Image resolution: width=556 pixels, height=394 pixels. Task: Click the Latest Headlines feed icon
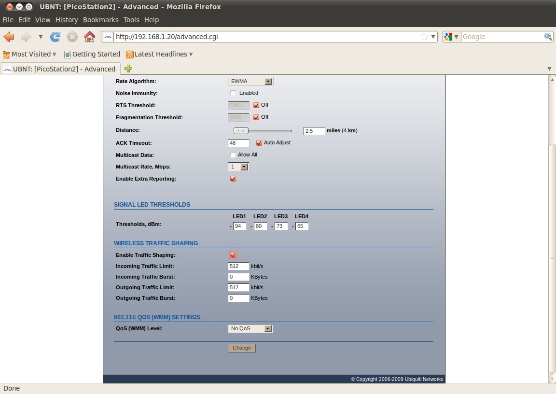click(x=129, y=55)
